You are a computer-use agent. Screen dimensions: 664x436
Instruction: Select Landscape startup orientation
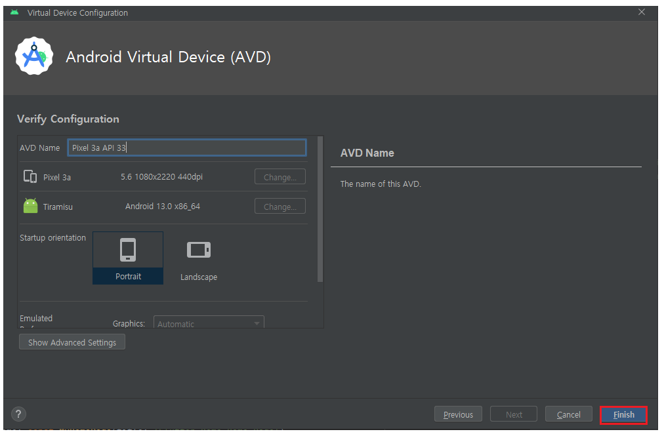(199, 258)
